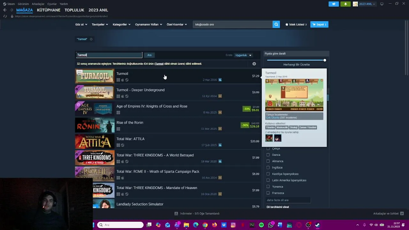Click the Ara search button
This screenshot has height=230, width=409.
tap(150, 55)
